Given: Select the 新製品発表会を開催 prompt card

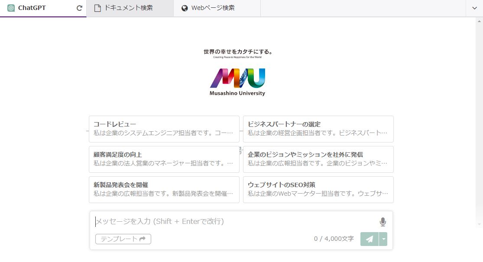Looking at the screenshot, I should point(164,189).
